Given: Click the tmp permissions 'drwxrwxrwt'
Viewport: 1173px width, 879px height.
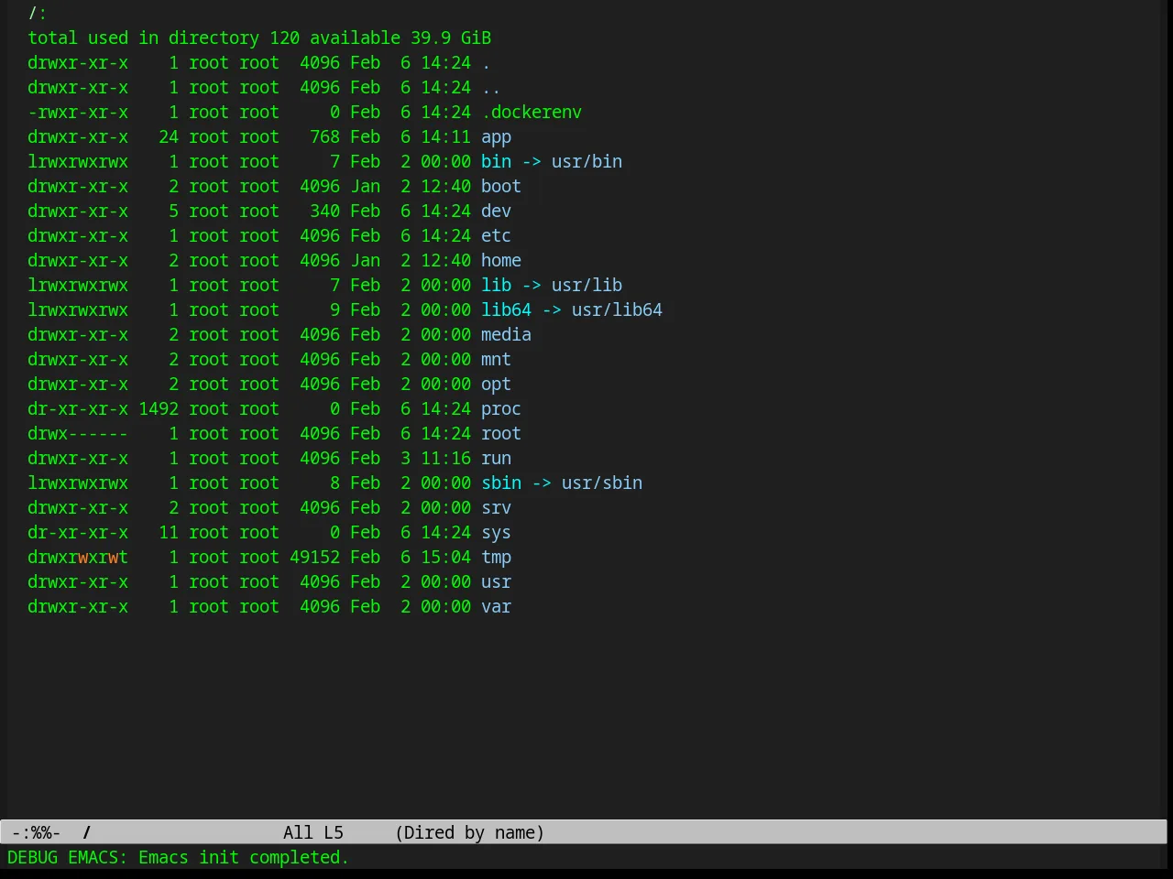Looking at the screenshot, I should coord(78,558).
